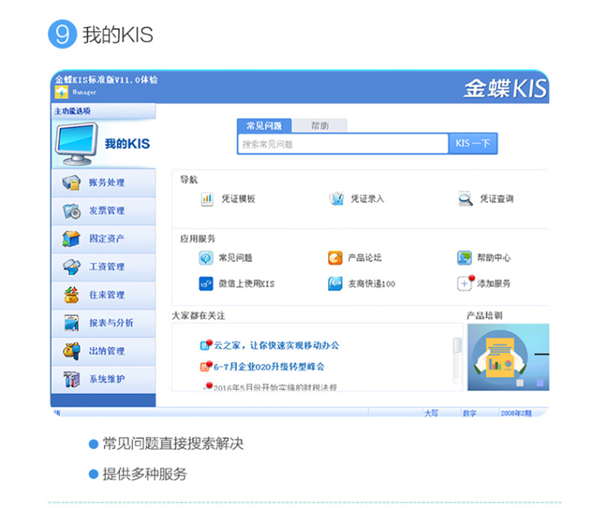Click the 常见问题 service label
Screen dimensions: 592x508
point(235,258)
